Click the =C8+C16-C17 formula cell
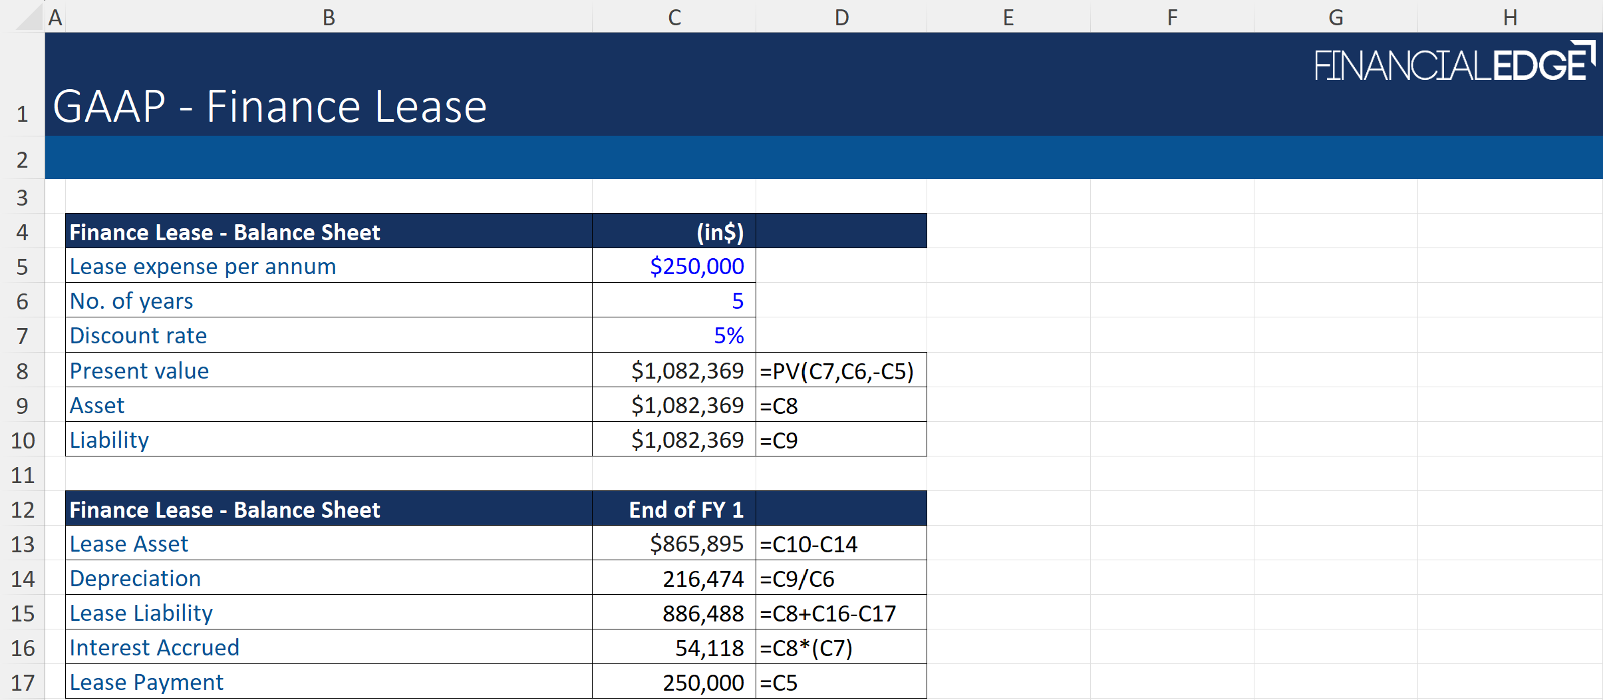 [x=841, y=613]
